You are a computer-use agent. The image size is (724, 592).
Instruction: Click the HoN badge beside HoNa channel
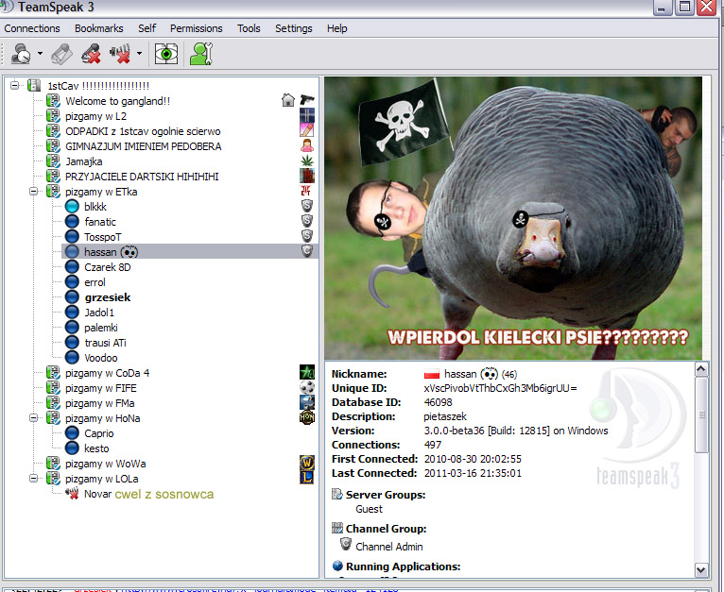tap(307, 418)
